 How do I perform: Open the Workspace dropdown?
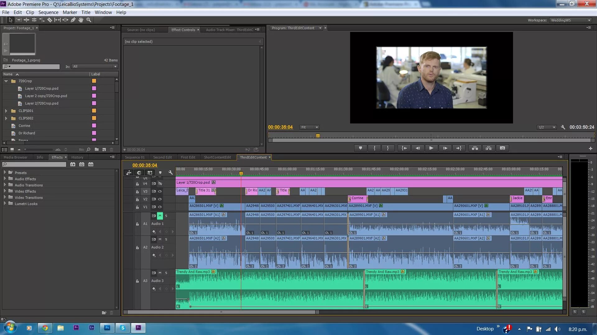pos(570,20)
